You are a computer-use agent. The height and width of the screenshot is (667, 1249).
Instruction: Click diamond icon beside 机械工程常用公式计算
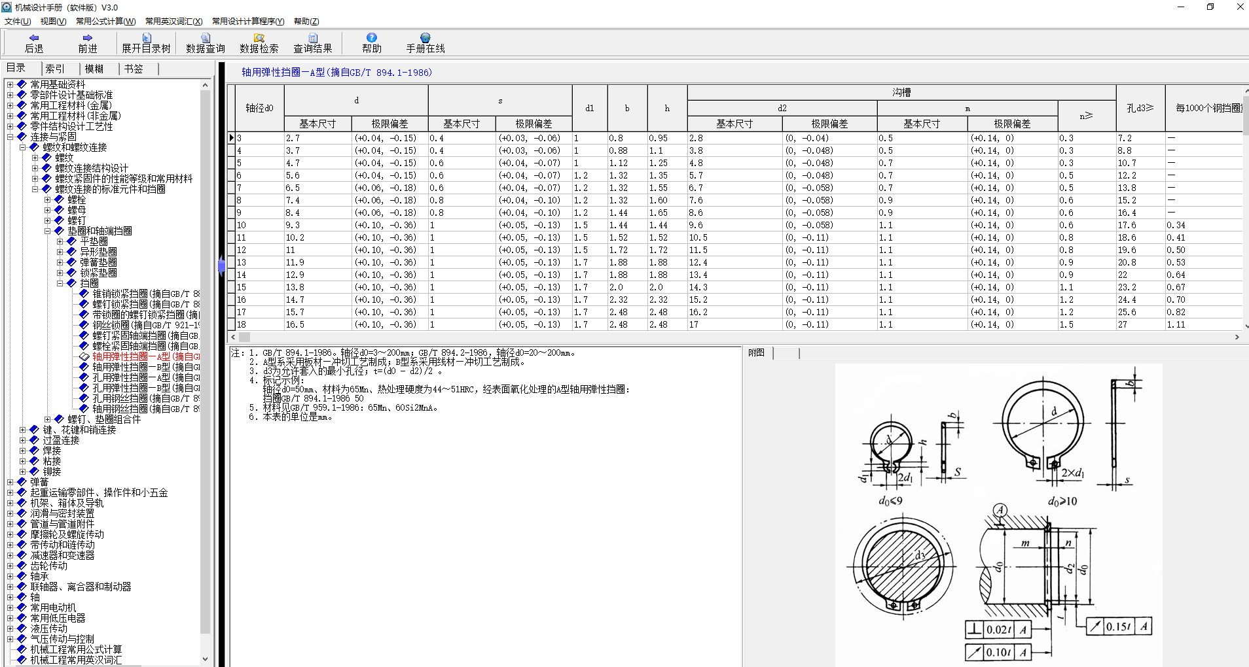pyautogui.click(x=22, y=649)
